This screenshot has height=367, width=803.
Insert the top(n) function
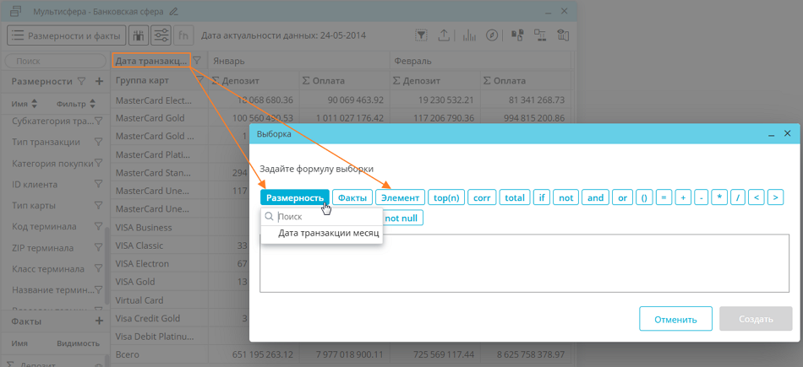[445, 197]
